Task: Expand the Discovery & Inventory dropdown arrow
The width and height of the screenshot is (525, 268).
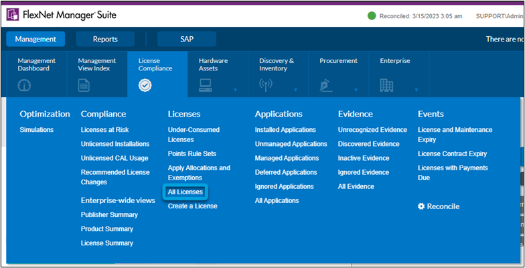Action: click(x=296, y=90)
